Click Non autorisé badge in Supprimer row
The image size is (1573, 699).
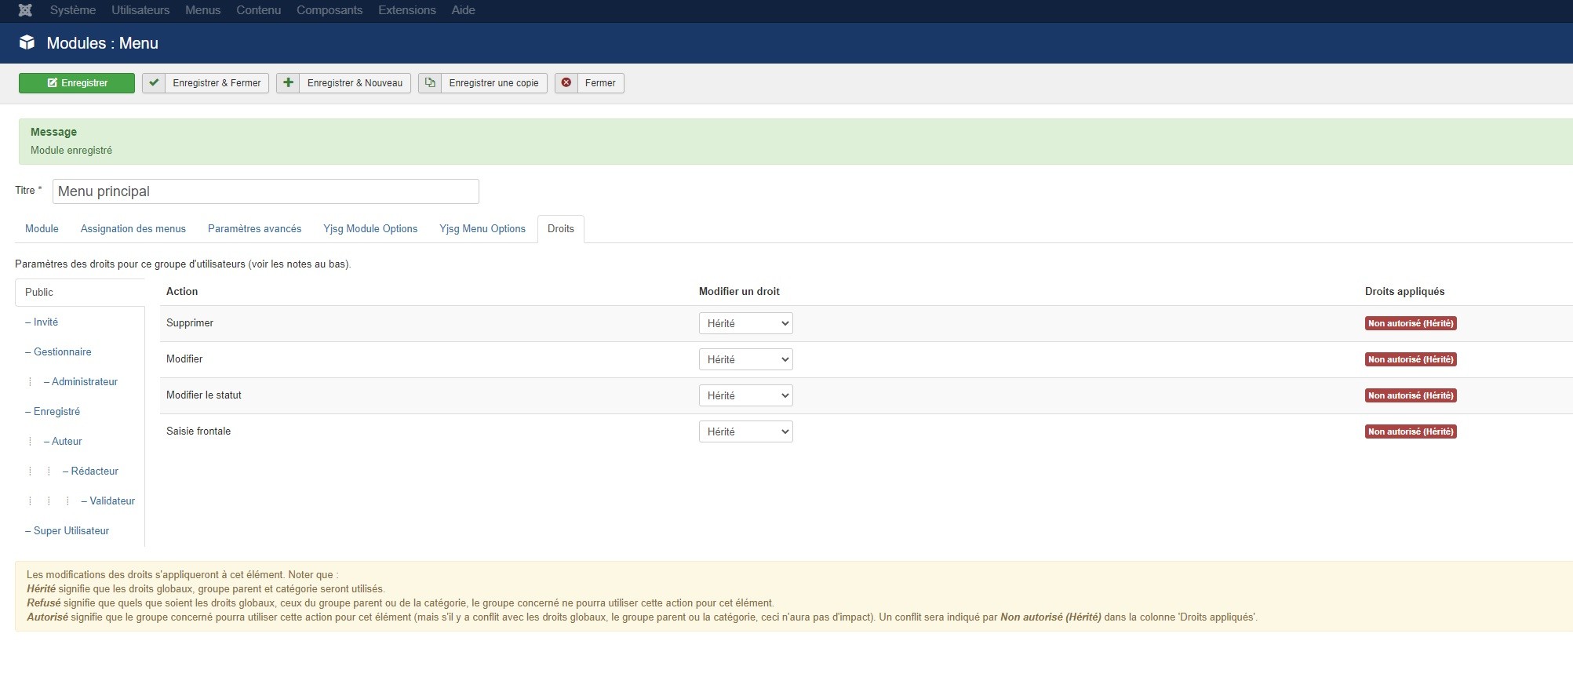[1411, 323]
